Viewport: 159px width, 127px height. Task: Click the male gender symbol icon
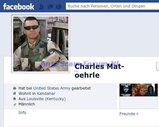[x=15, y=105]
